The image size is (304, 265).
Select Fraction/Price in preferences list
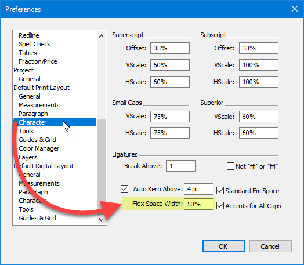tap(38, 61)
